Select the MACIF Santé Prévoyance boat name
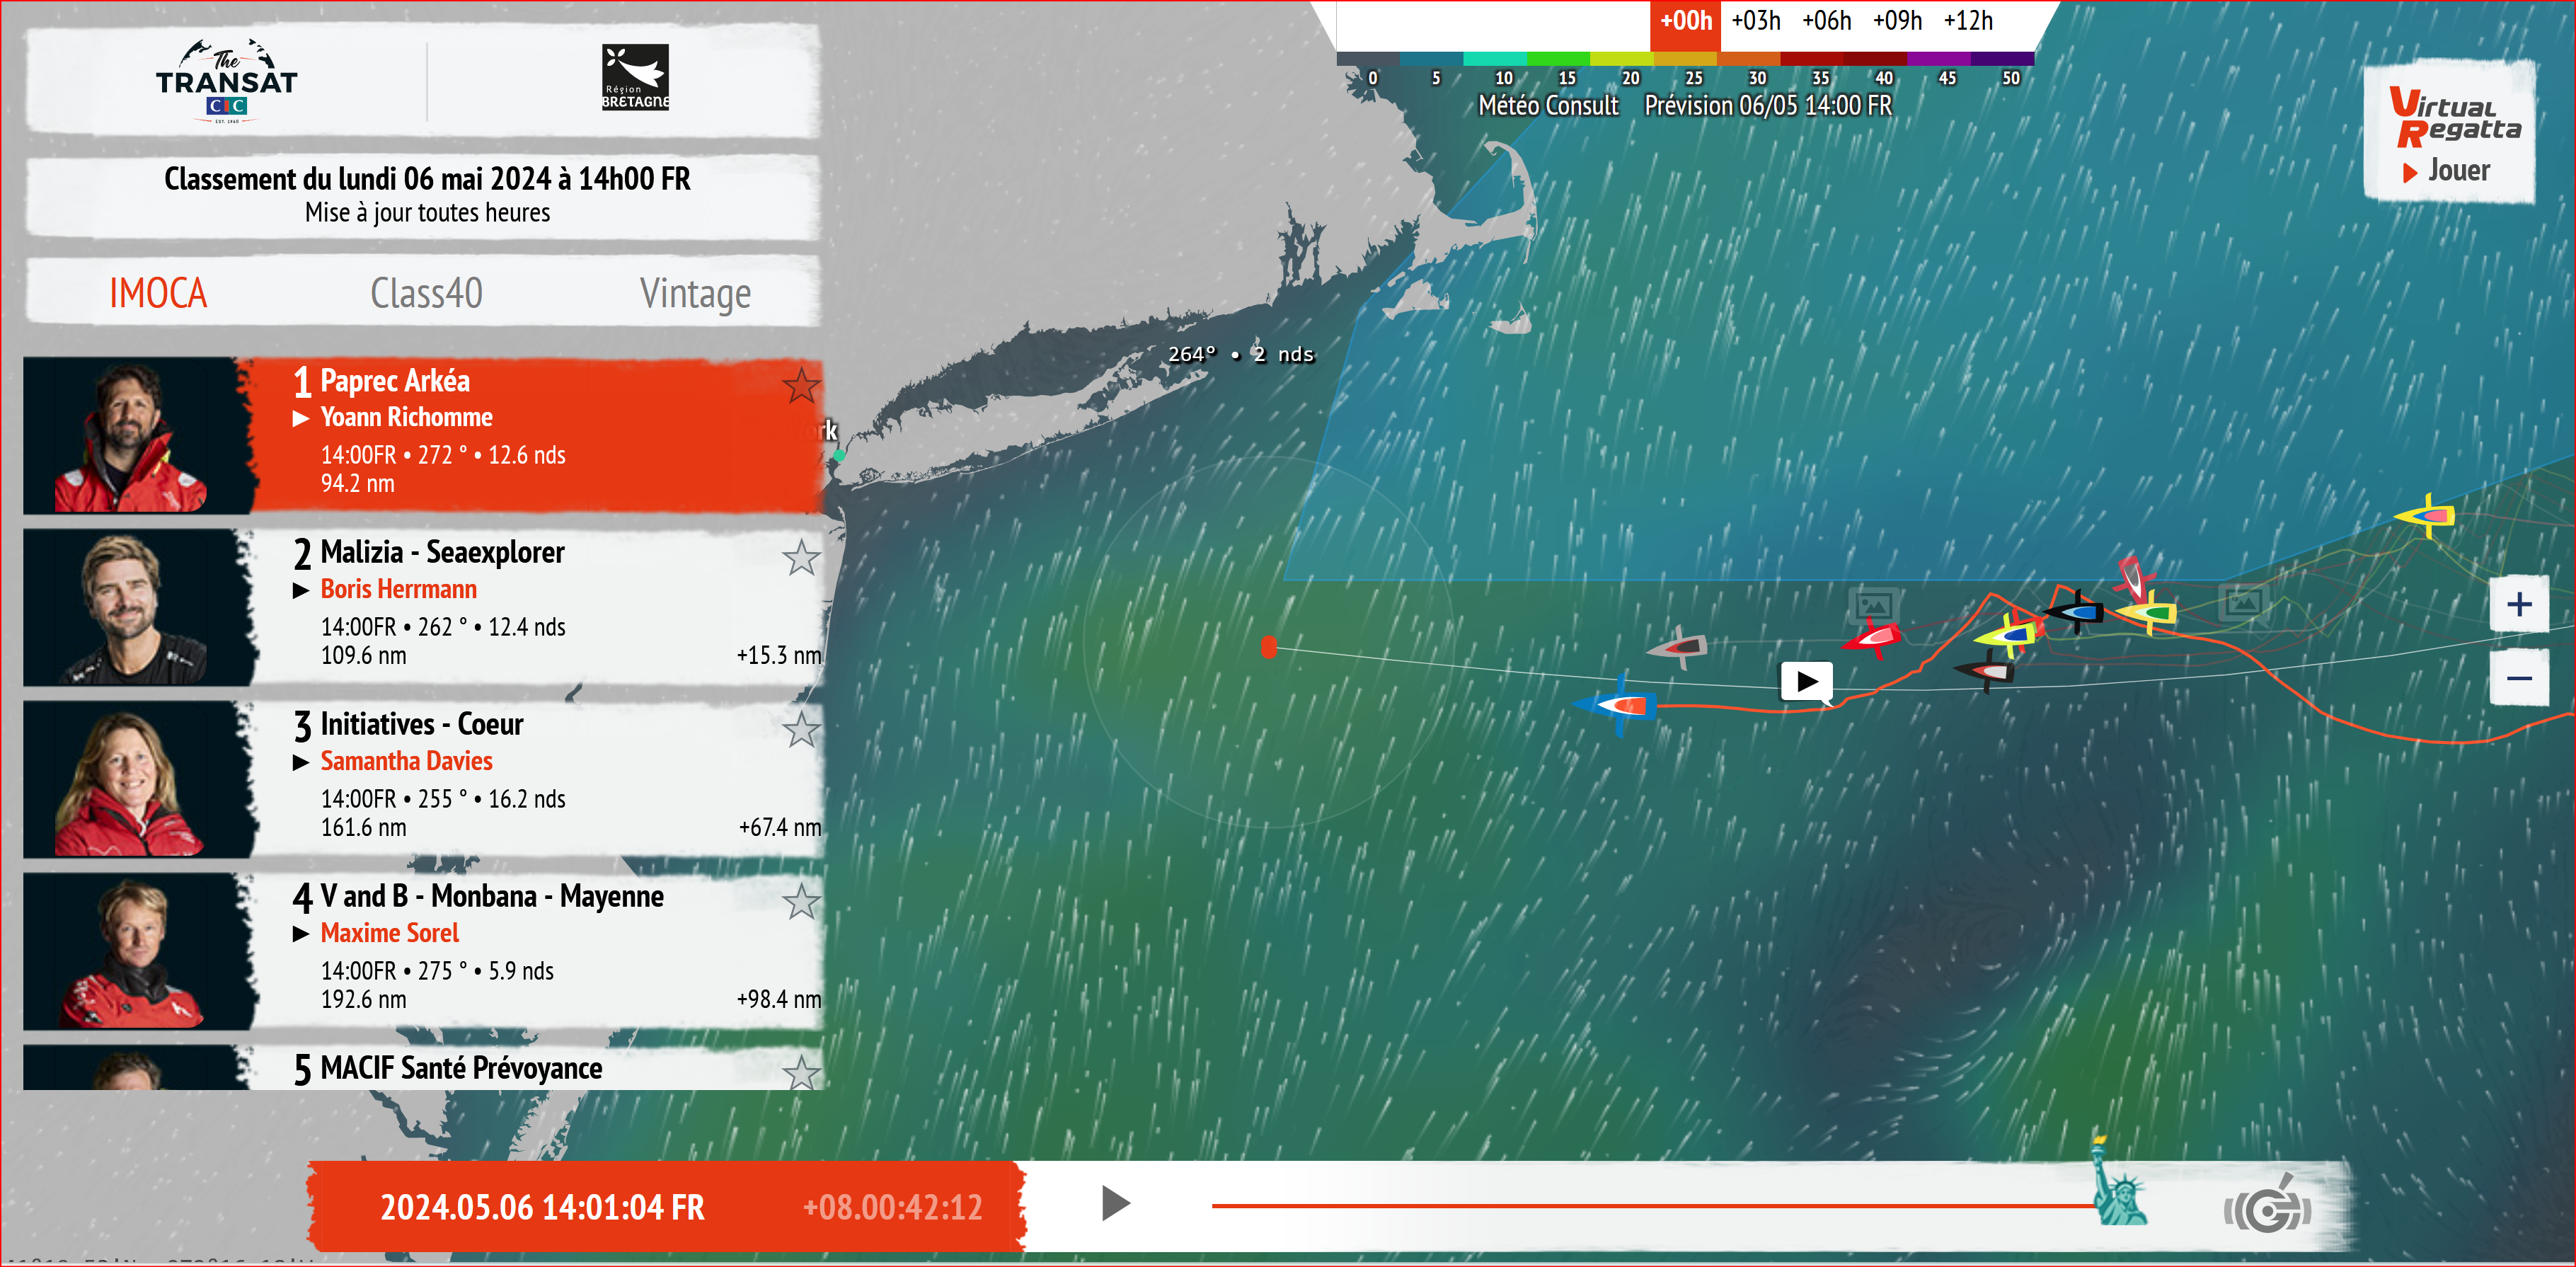This screenshot has width=2576, height=1267. 461,1068
